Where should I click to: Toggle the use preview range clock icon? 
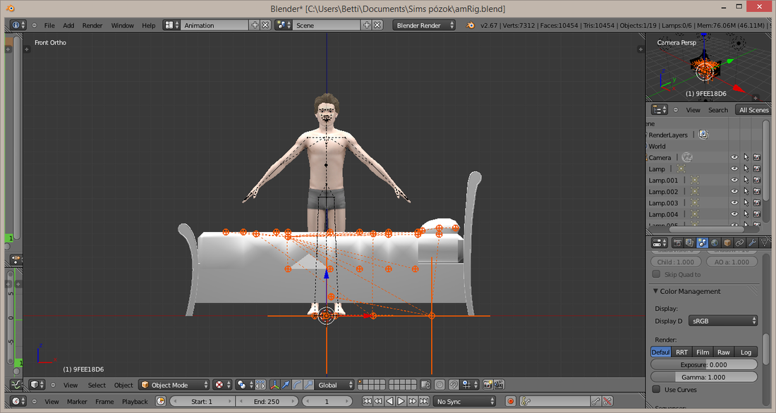pyautogui.click(x=161, y=401)
